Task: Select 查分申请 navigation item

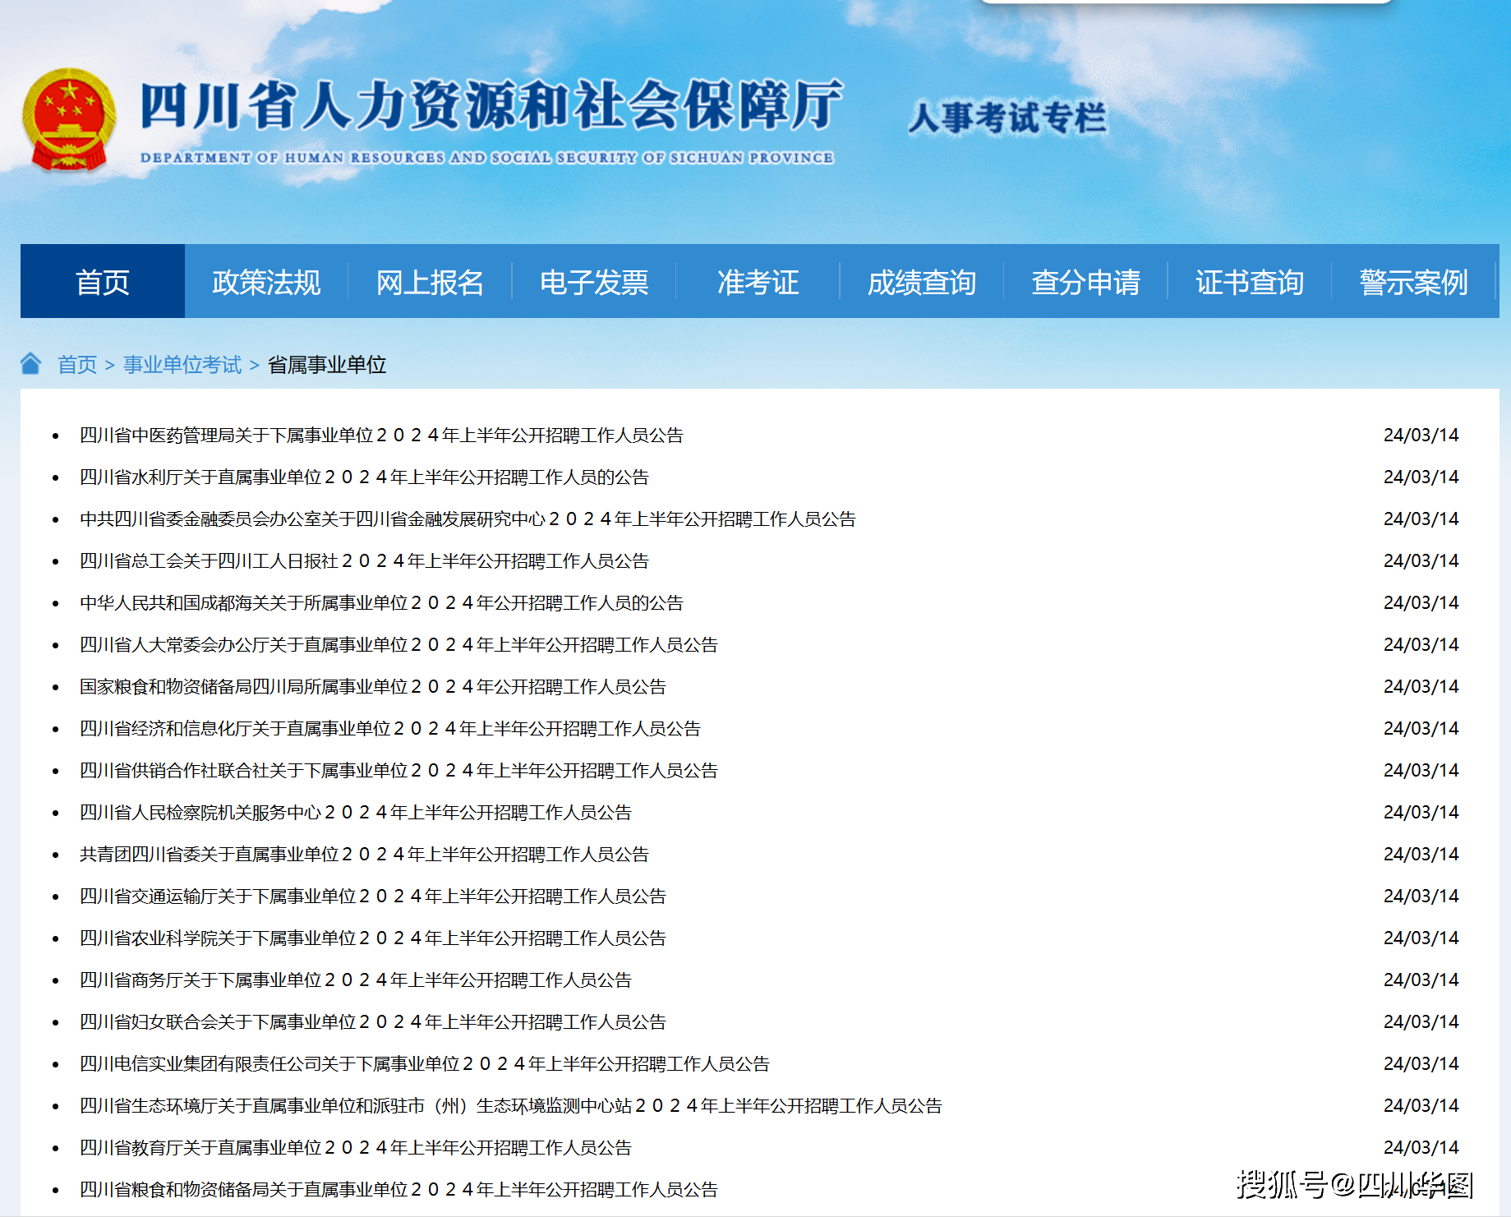Action: [1085, 282]
